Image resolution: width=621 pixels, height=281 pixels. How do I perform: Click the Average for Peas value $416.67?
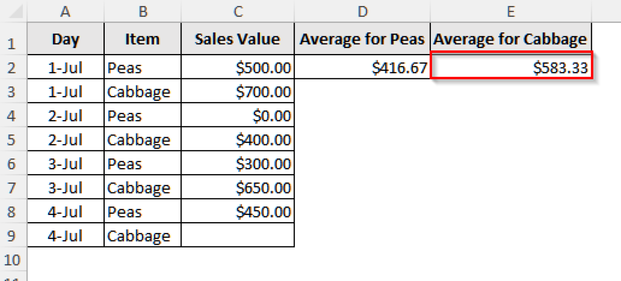(363, 67)
